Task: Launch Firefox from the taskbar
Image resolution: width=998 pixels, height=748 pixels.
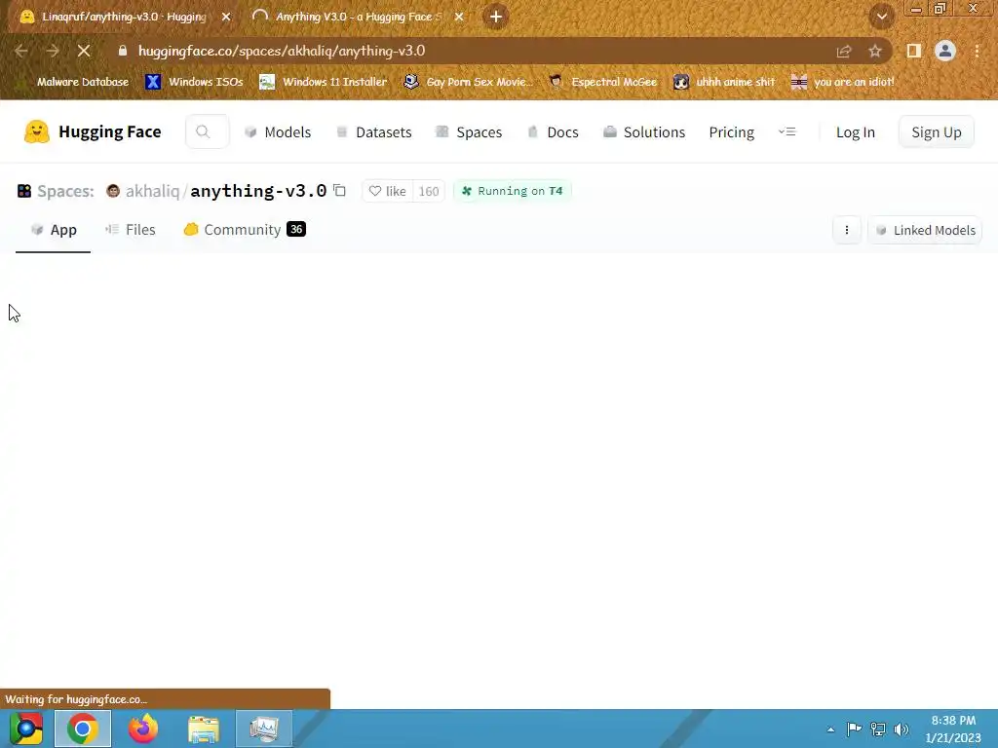Action: pyautogui.click(x=142, y=729)
